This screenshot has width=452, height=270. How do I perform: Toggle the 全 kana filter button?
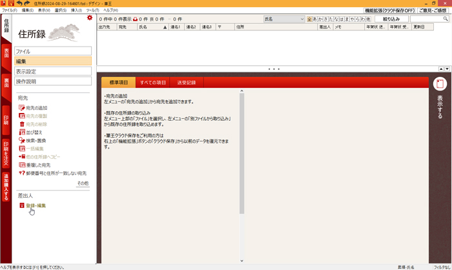[310, 19]
